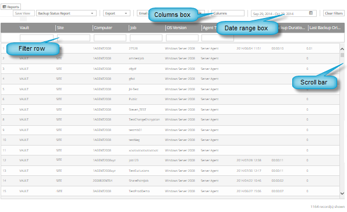Click the scroll up arrow of the table

pyautogui.click(x=342, y=49)
